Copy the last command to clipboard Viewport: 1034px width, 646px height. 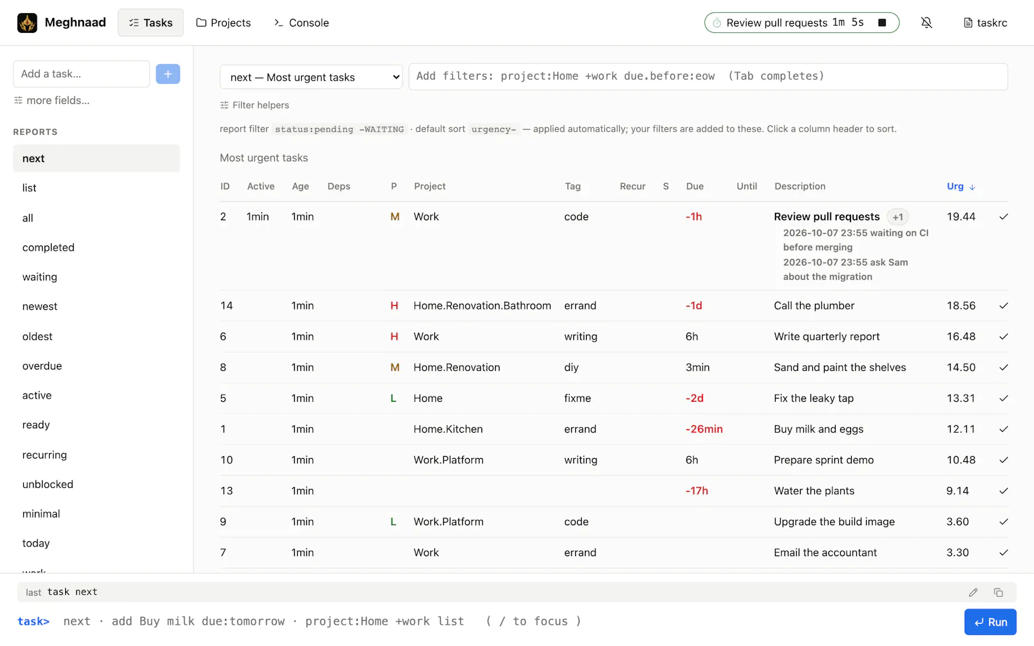(998, 592)
